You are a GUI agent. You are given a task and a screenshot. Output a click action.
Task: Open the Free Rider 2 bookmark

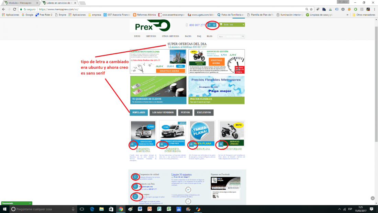[x=44, y=15]
